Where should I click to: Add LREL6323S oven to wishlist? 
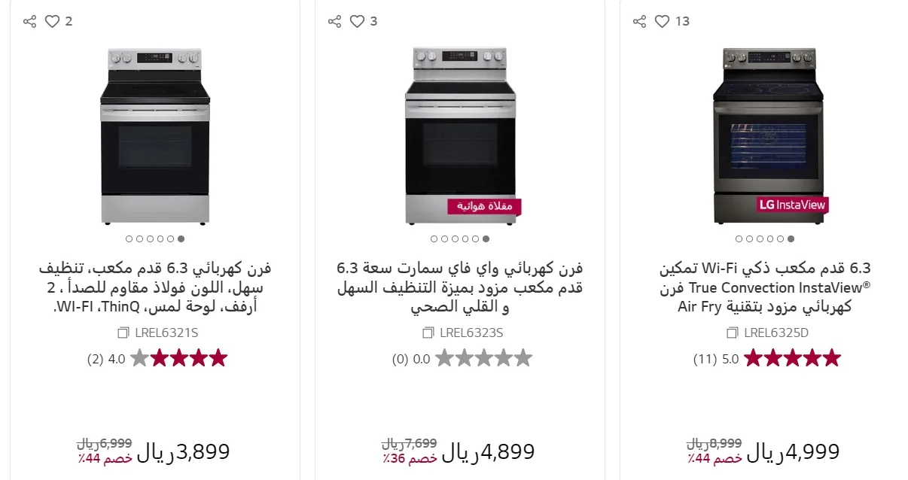[x=357, y=21]
